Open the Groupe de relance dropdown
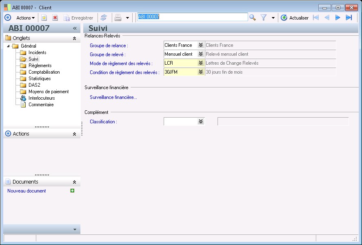Screen dimensions: 362x245 (200, 45)
